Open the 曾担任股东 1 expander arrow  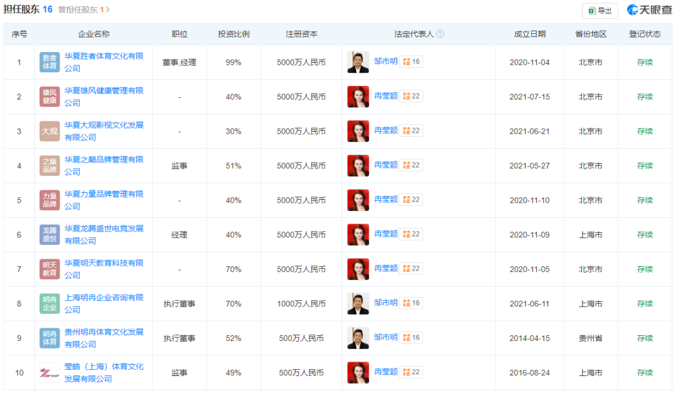108,9
